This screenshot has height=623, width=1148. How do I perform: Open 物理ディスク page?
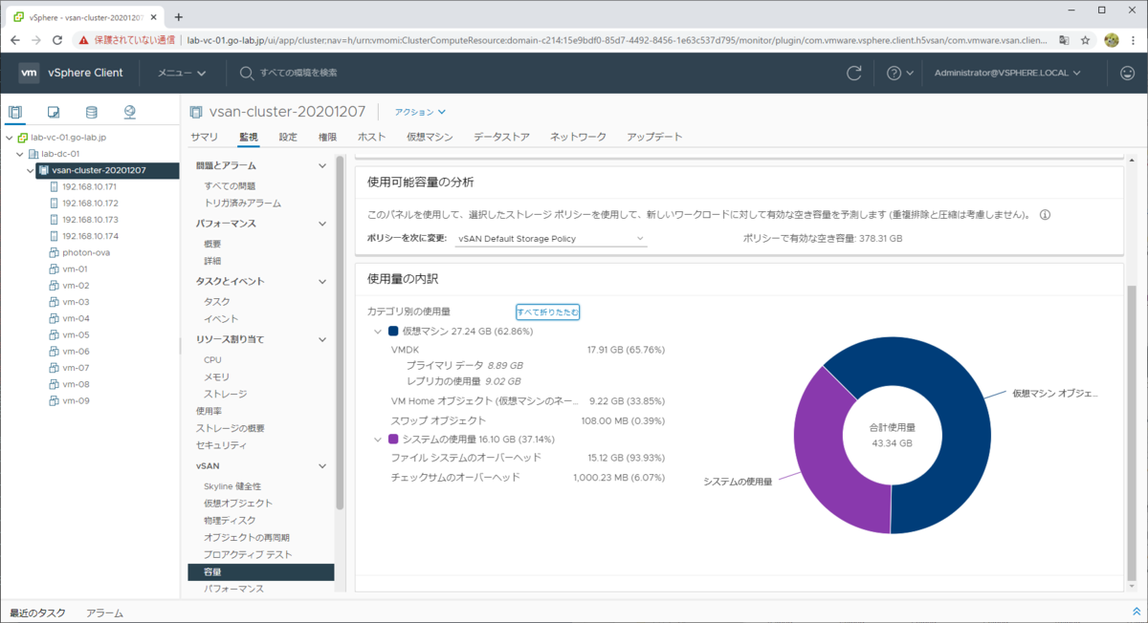(230, 520)
